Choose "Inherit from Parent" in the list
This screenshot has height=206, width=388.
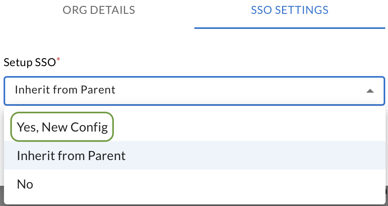(71, 156)
